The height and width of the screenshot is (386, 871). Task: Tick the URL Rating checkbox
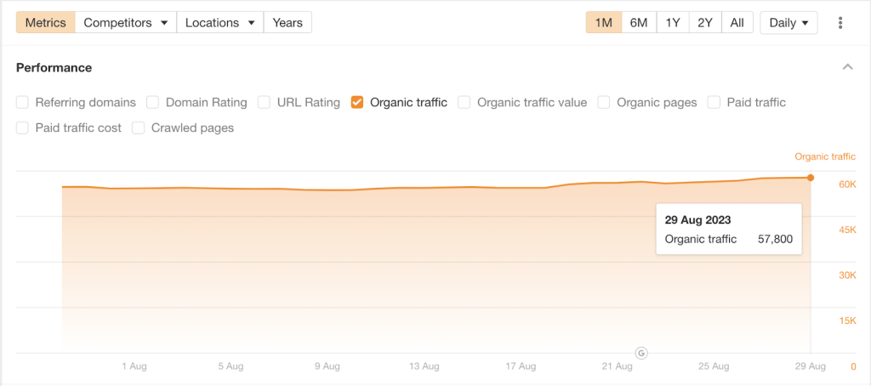[265, 103]
